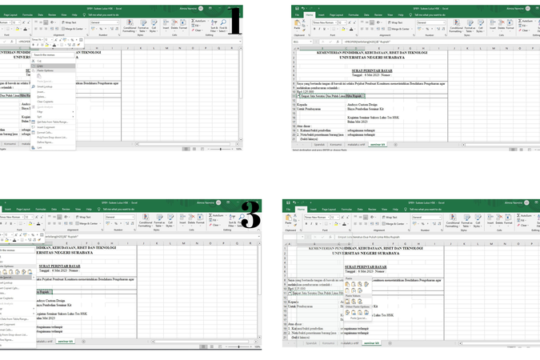
Task: Click Paste Special link in the Paste gallery popup
Action: pyautogui.click(x=358, y=318)
